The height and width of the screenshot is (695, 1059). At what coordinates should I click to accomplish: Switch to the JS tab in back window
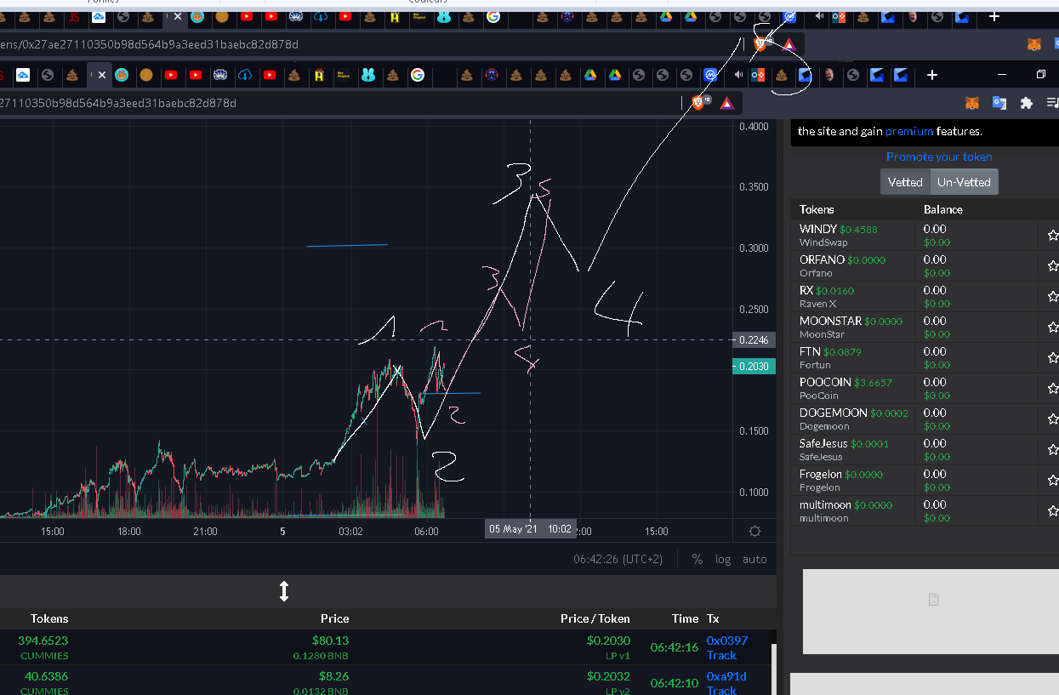74,16
